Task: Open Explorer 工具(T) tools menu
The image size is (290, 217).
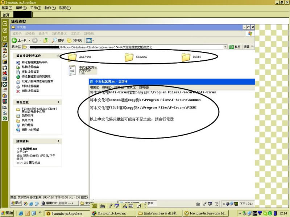Action: (x=76, y=34)
